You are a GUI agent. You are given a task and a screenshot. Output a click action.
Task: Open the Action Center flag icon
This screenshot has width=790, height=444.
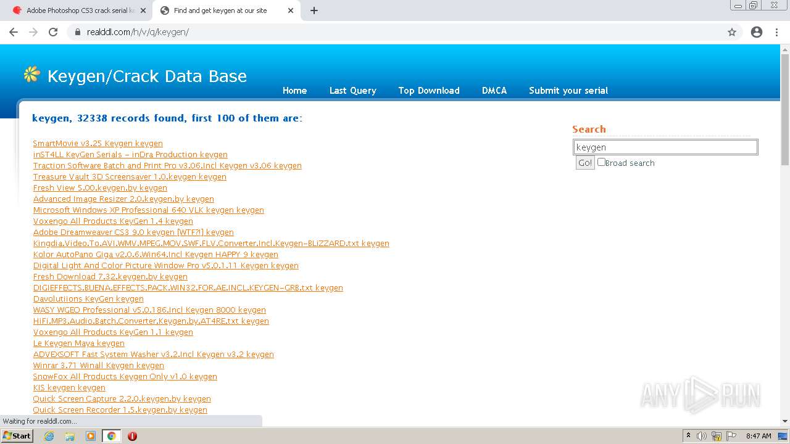pyautogui.click(x=731, y=436)
